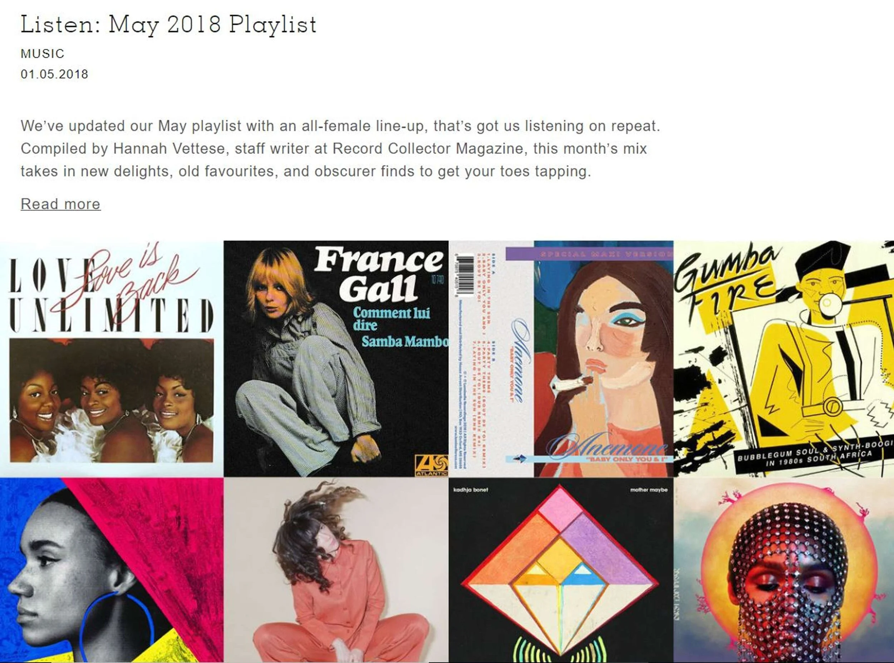Select the woman in coral outfit cover

pyautogui.click(x=336, y=570)
